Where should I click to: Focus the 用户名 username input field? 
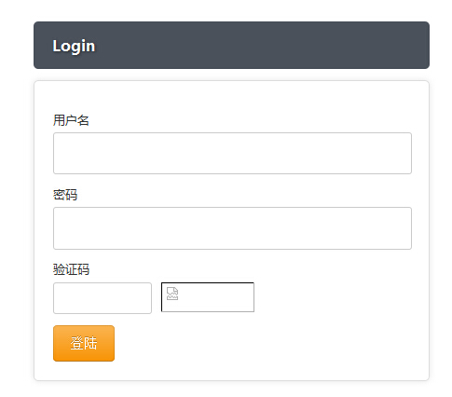232,153
